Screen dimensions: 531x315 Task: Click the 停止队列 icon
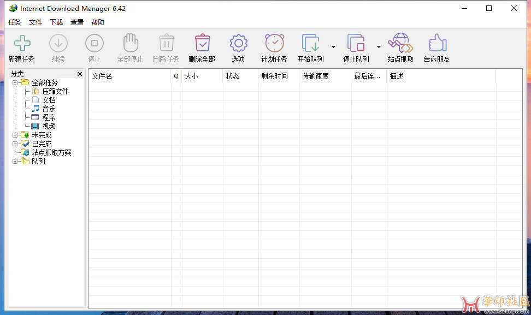(x=356, y=43)
